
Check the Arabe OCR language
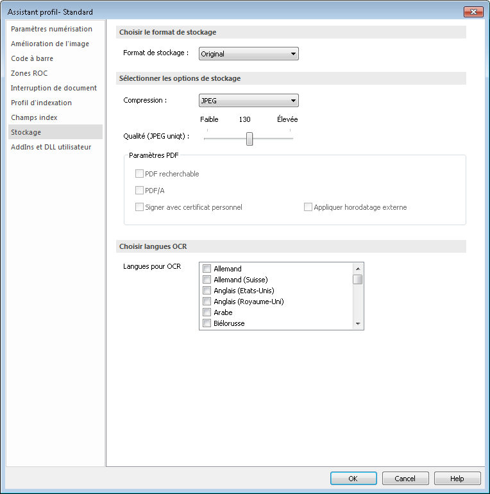(207, 312)
